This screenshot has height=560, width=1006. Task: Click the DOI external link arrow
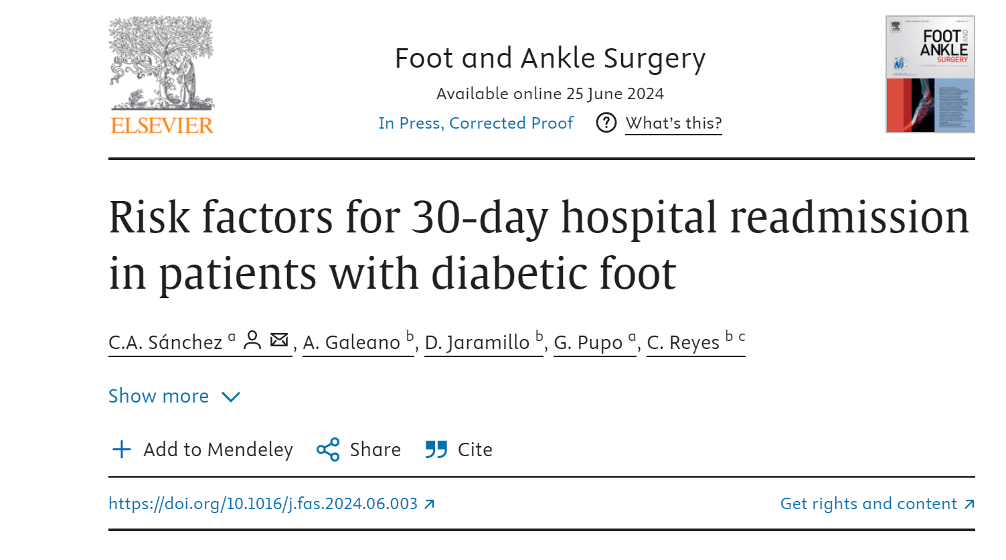pos(430,504)
